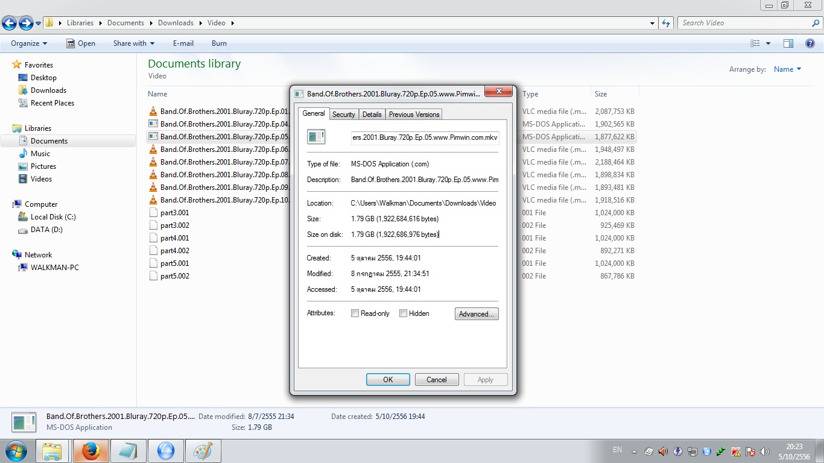
Task: Open the Arrange by Name dropdown
Action: click(x=787, y=69)
